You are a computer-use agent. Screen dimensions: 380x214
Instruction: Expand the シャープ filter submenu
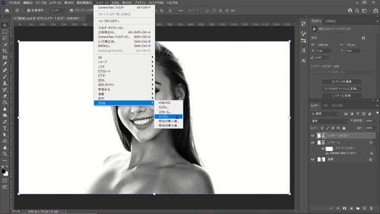coord(124,62)
